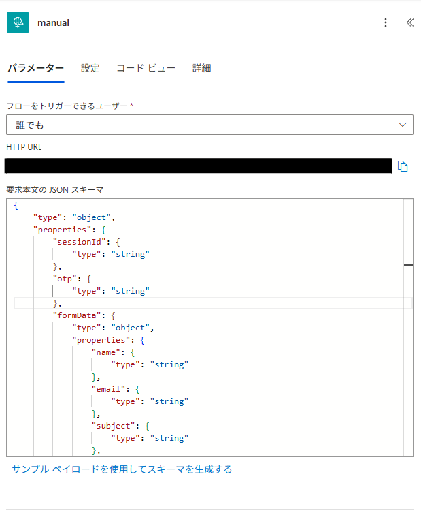
Task: Click the top-level "type": "object" line
Action: click(74, 217)
